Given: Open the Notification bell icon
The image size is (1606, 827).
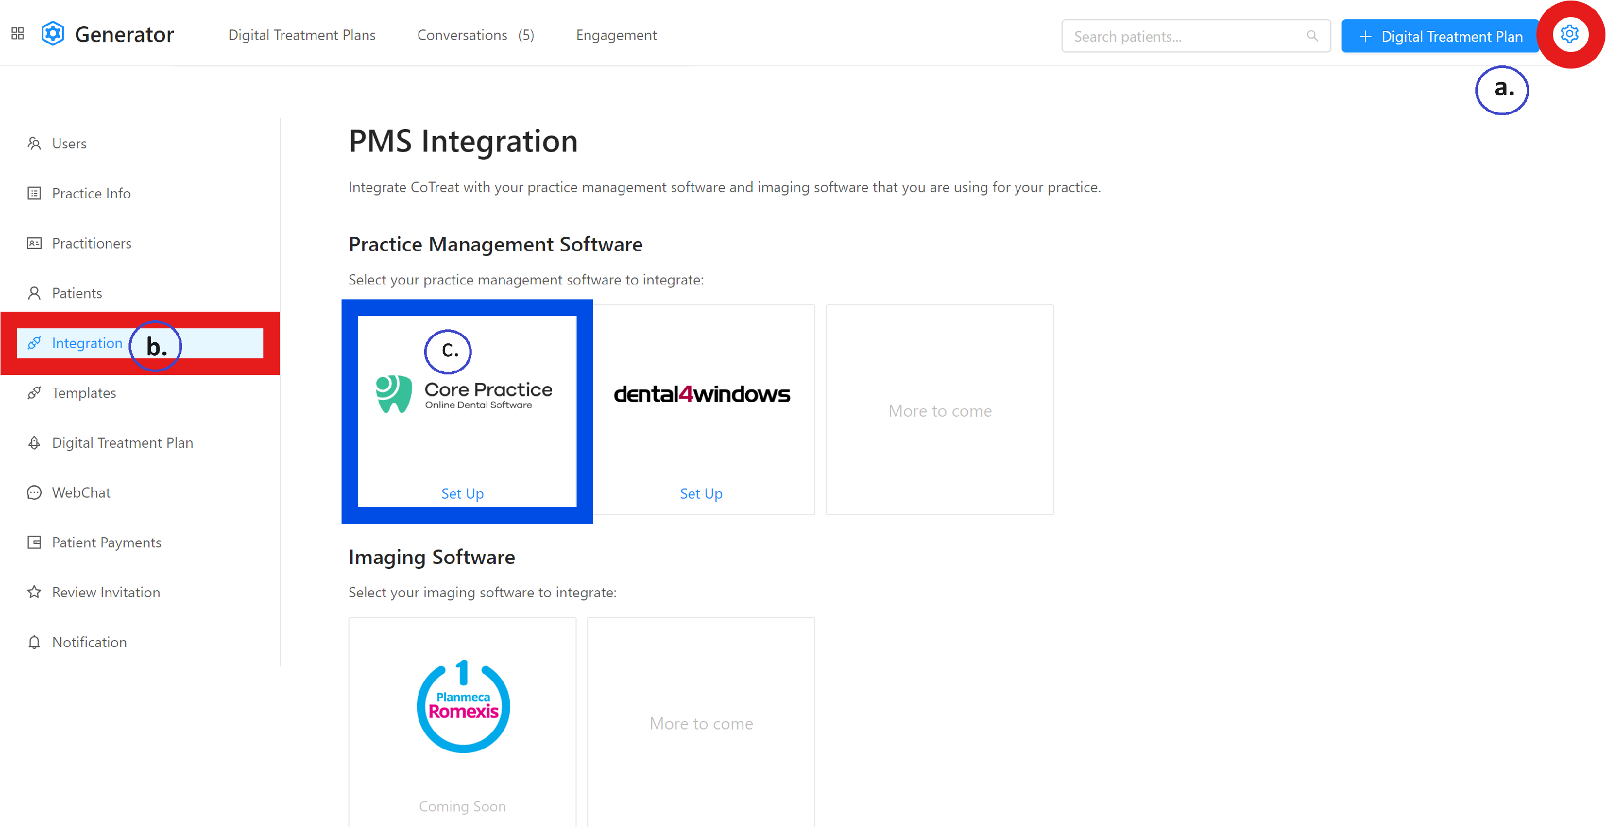Looking at the screenshot, I should click(x=34, y=642).
